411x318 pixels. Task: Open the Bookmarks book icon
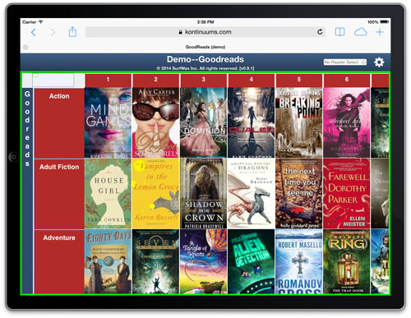(339, 32)
